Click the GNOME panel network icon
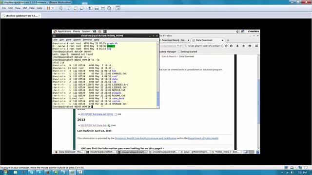This screenshot has width=312, height=175. pyautogui.click(x=243, y=31)
